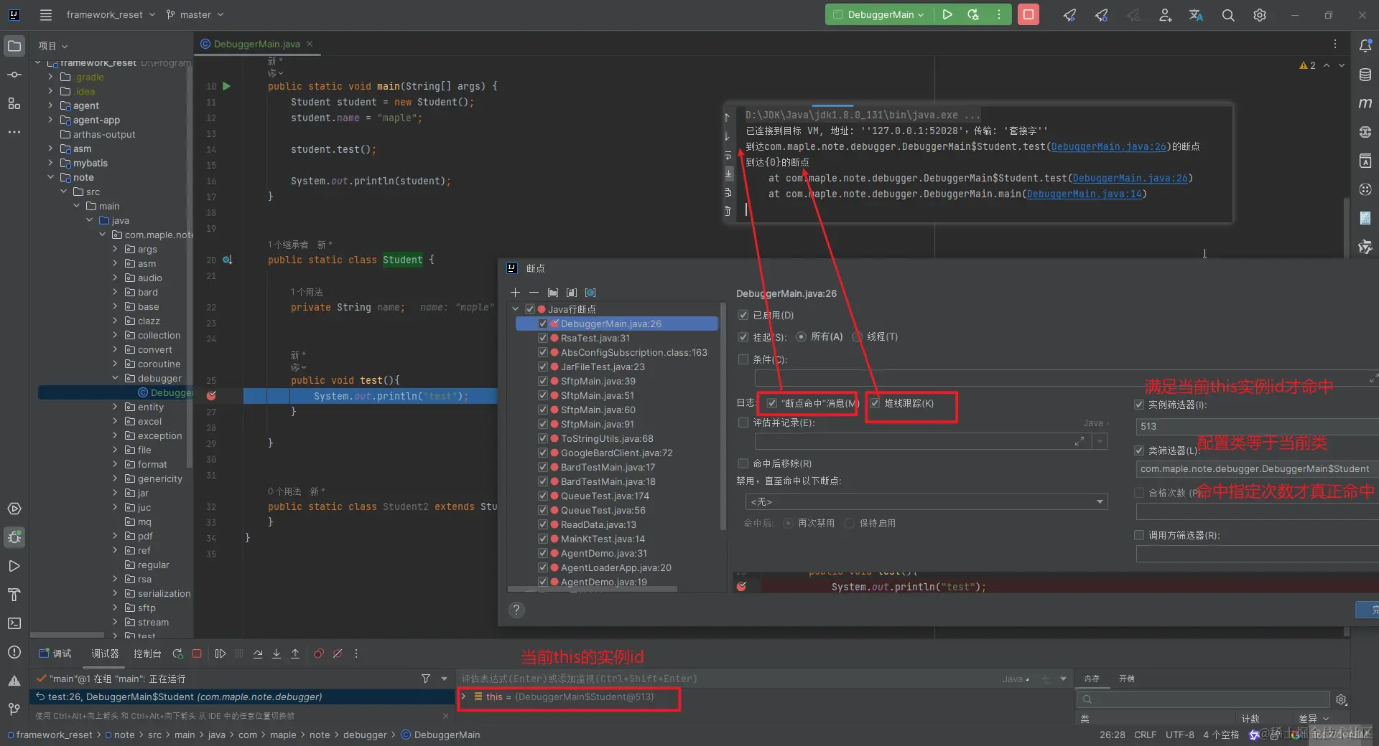Select the 开销 tab in debug panel
This screenshot has width=1379, height=746.
pos(1127,679)
